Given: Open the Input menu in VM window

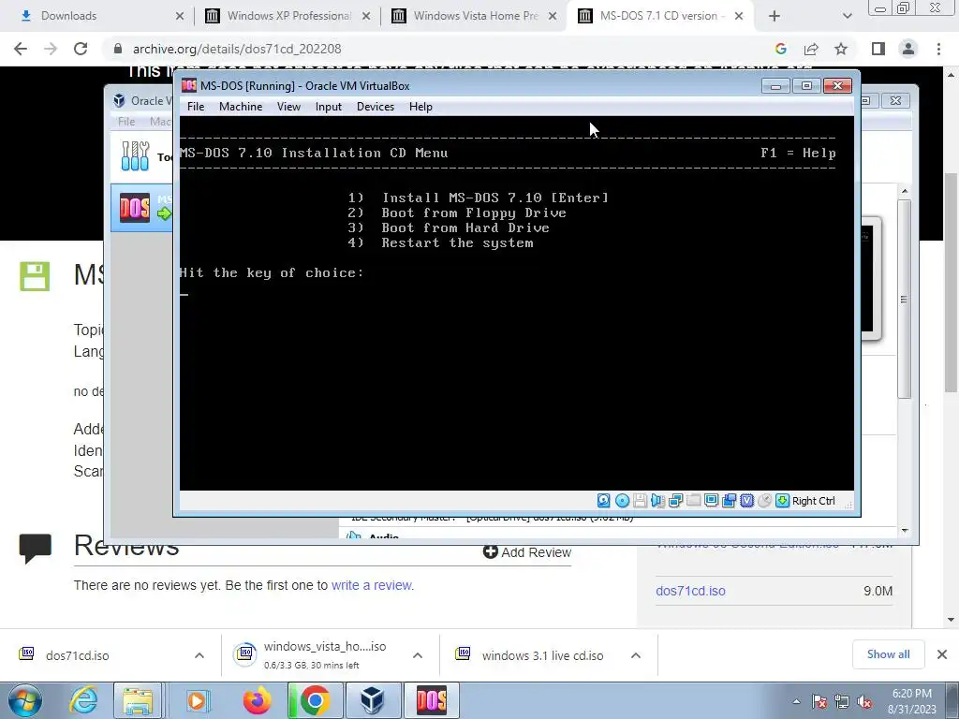Looking at the screenshot, I should pyautogui.click(x=329, y=107).
